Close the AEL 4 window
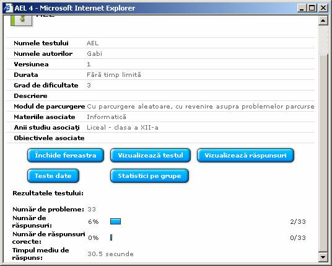332x266 pixels. coord(323,8)
